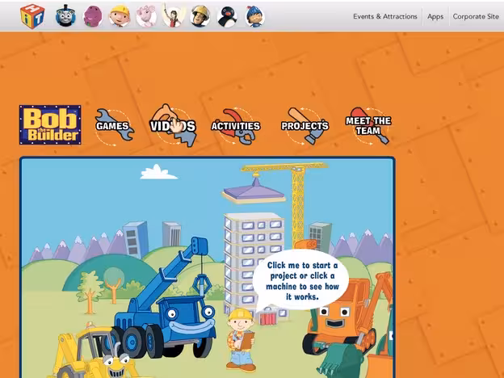Image resolution: width=504 pixels, height=378 pixels.
Task: Go to Meet the Team screwdriver item
Action: click(368, 126)
